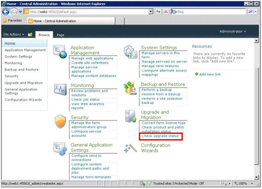Click Manage web applications link
Screen dimensions: 262x189
pos(92,59)
